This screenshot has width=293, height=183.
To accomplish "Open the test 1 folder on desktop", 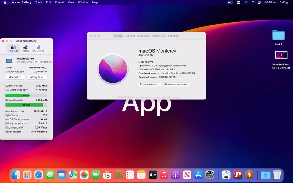I will (x=279, y=35).
